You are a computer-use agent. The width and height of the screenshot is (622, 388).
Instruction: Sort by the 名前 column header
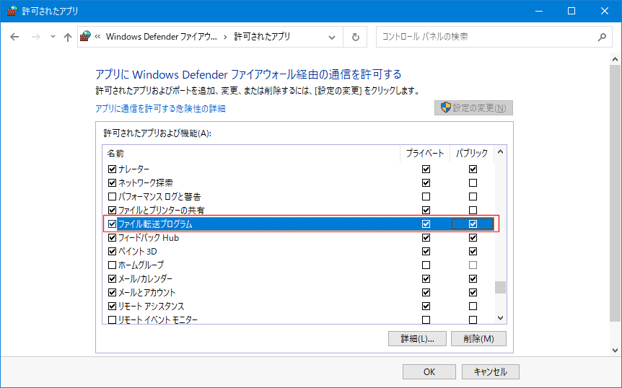coord(115,154)
